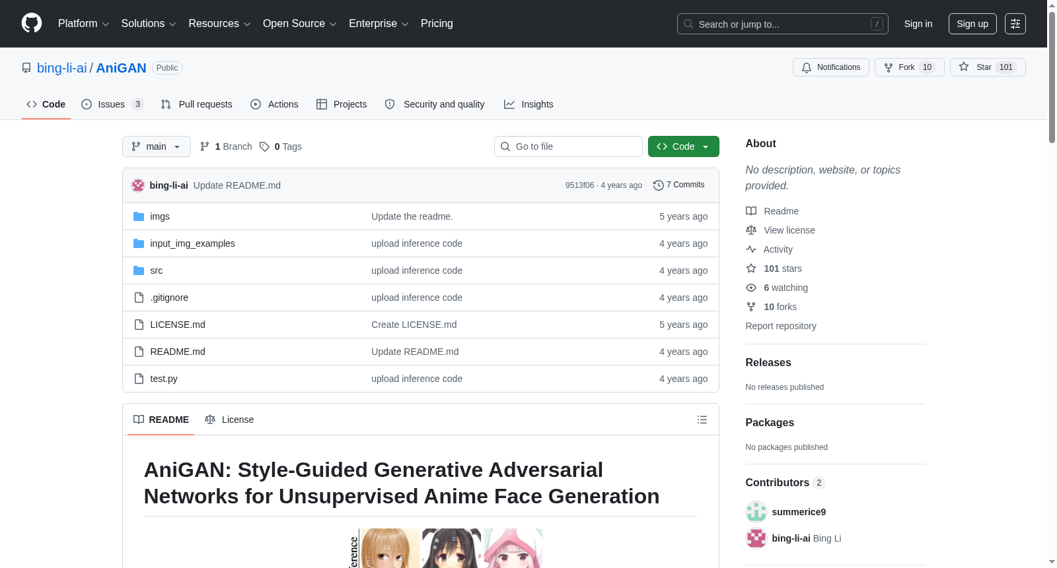The width and height of the screenshot is (1057, 568).
Task: Click the .gitignore file icon
Action: (139, 298)
